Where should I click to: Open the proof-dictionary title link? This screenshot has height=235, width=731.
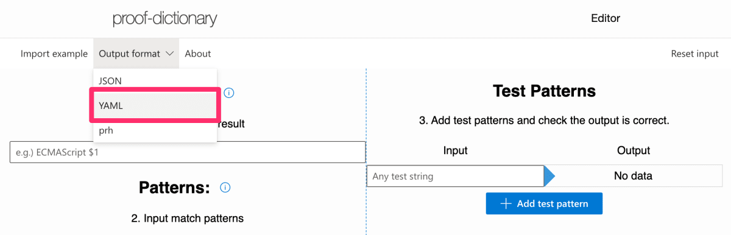[x=165, y=18]
